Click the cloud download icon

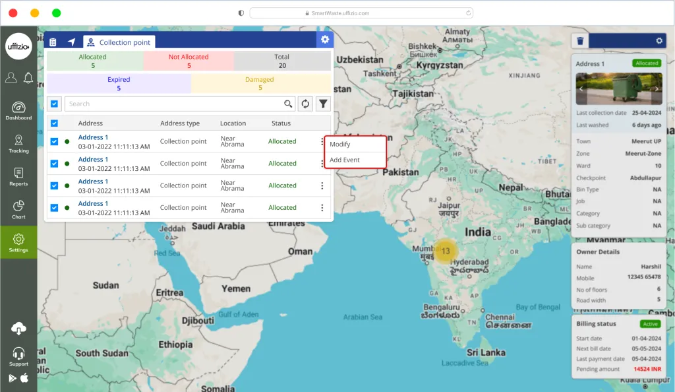click(x=18, y=329)
